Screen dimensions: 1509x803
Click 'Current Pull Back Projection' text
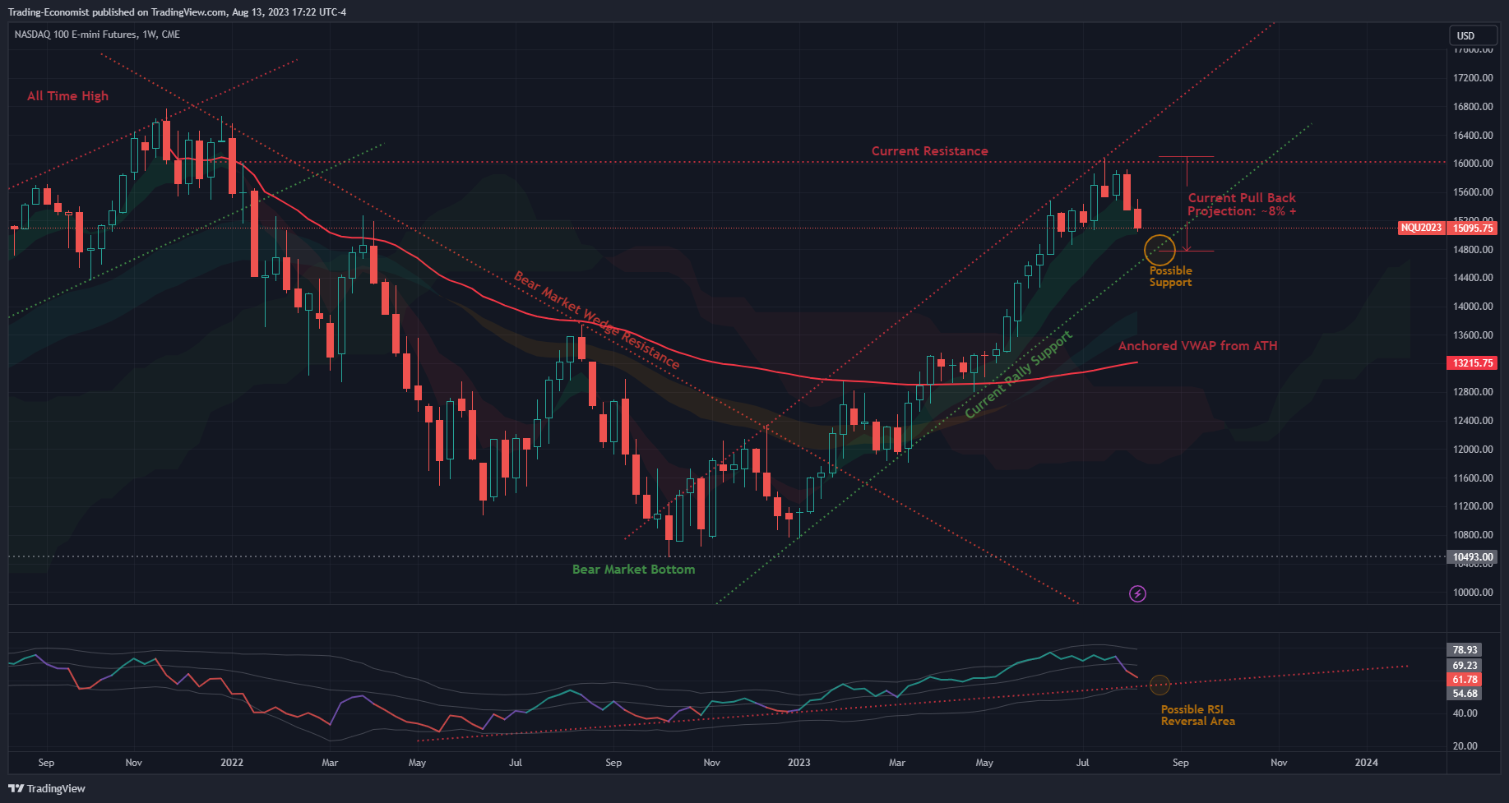coord(1242,204)
